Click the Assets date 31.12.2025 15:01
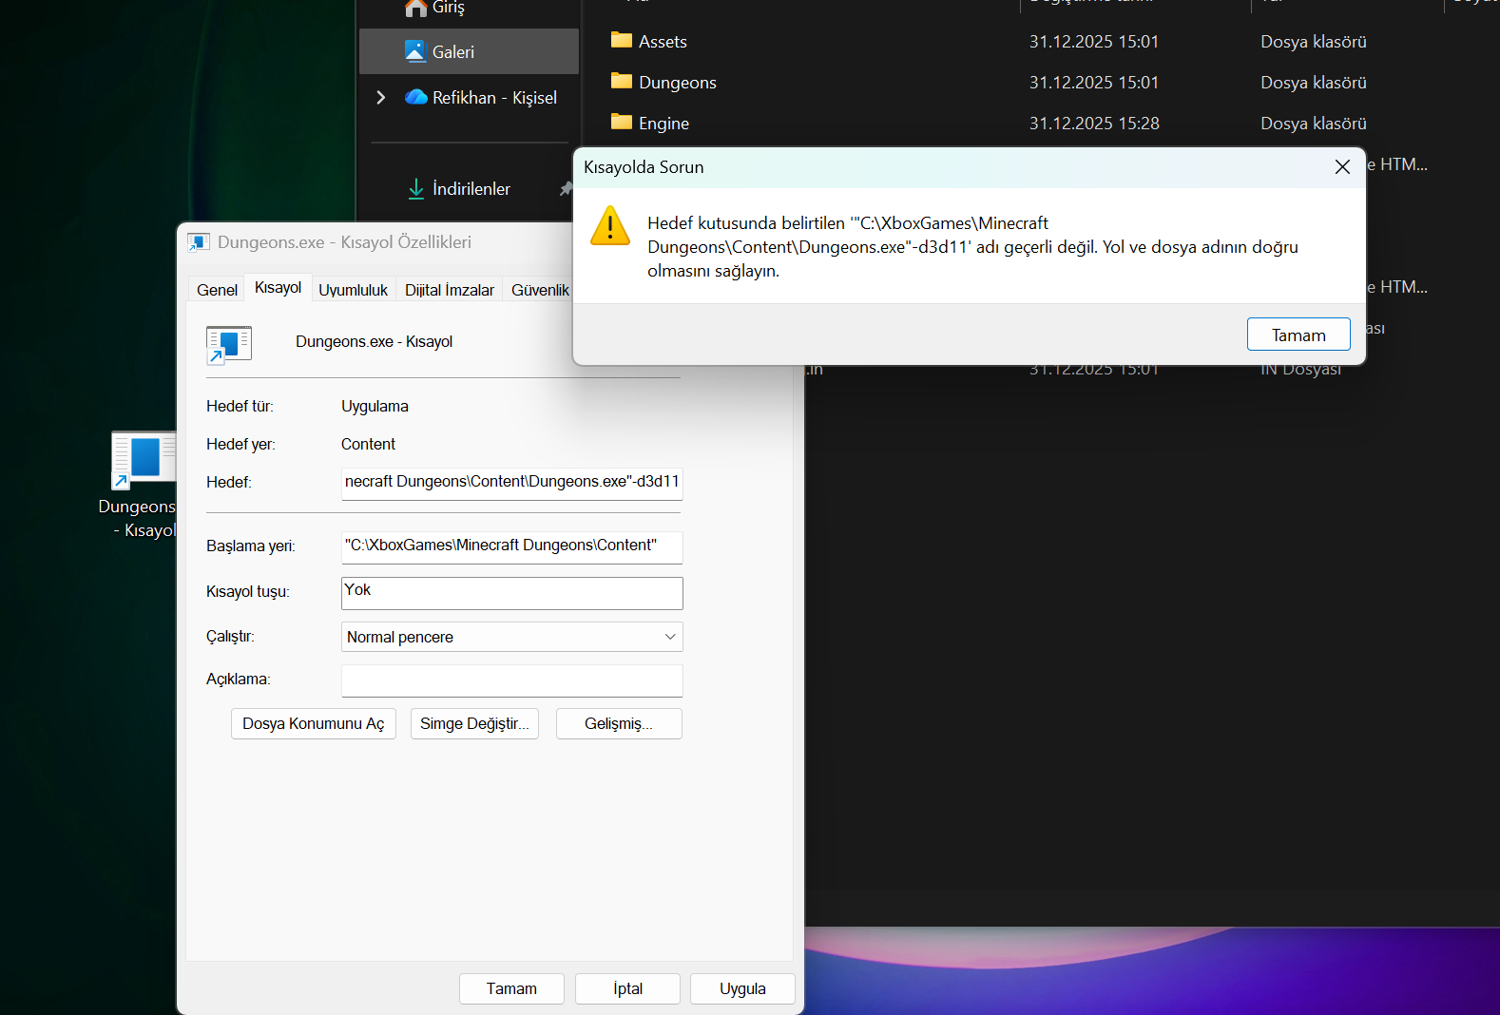The image size is (1500, 1015). coord(1094,42)
